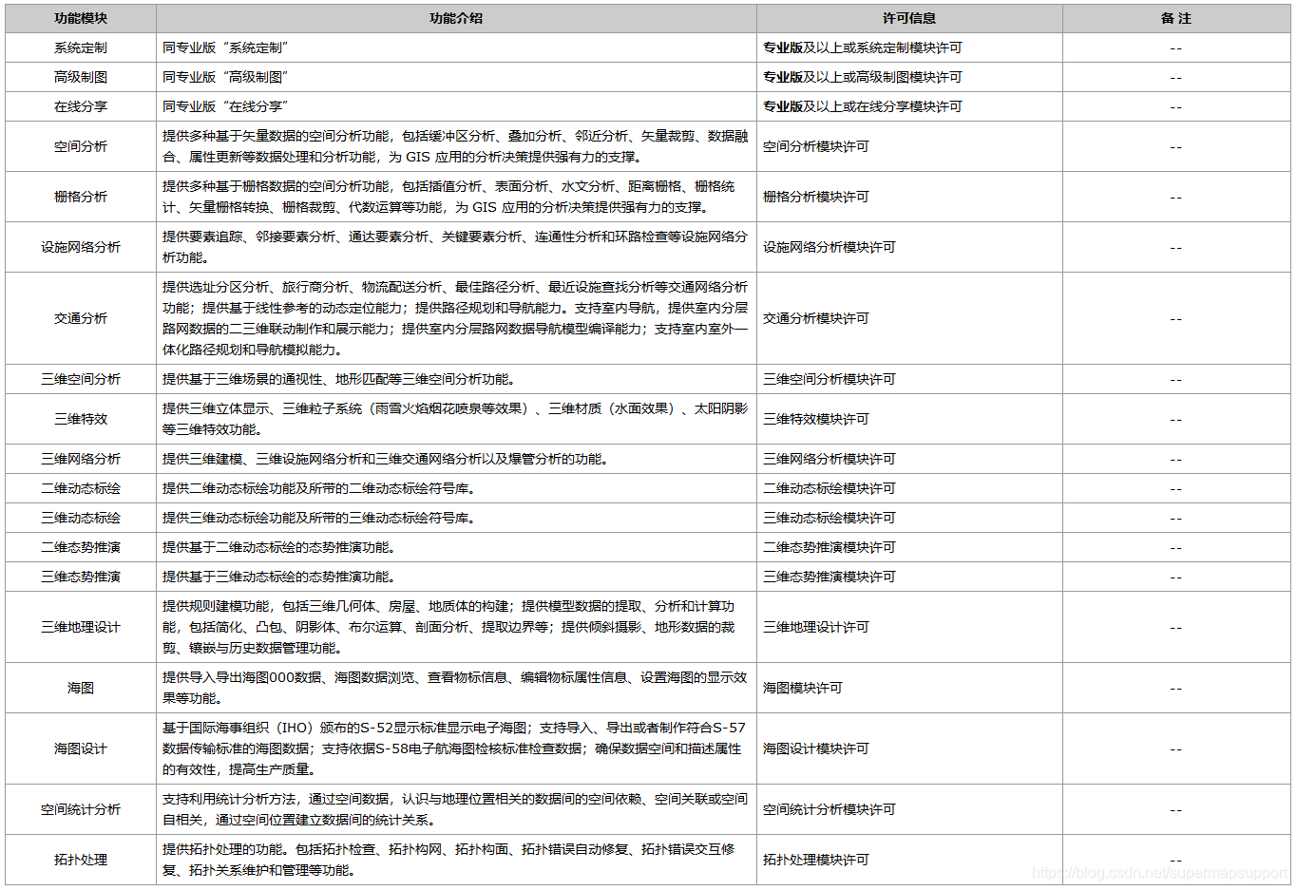The image size is (1297, 890).
Task: Click the 功能介绍 column header
Action: tap(456, 18)
